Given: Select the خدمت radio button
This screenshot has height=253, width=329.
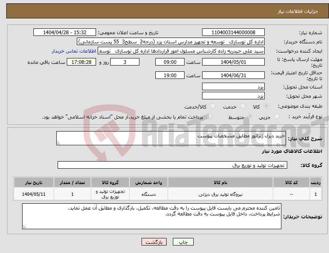Looking at the screenshot, I should (x=243, y=106).
